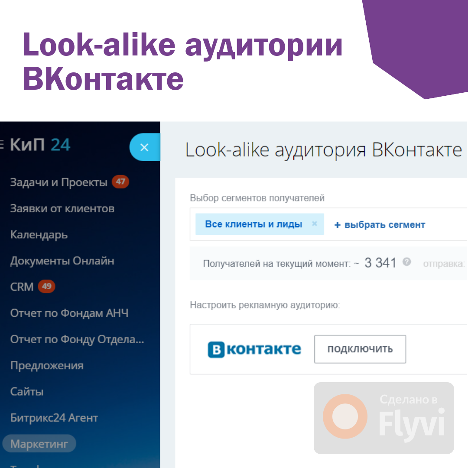
Task: Click + выбрать сегмент link
Action: 380,225
